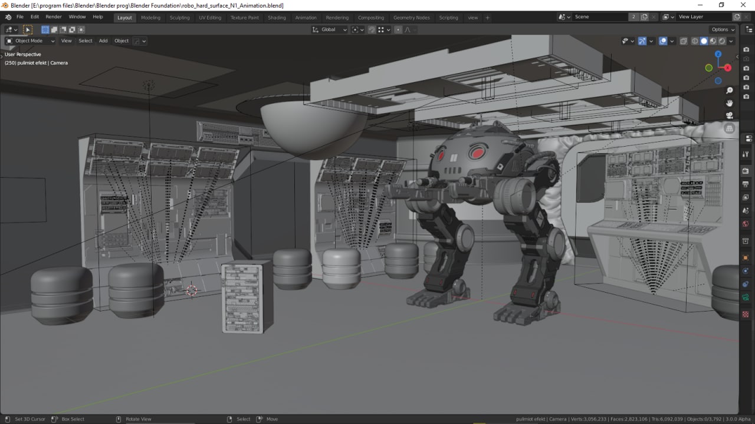Click the zoom magnifier navigation icon

[x=730, y=91]
